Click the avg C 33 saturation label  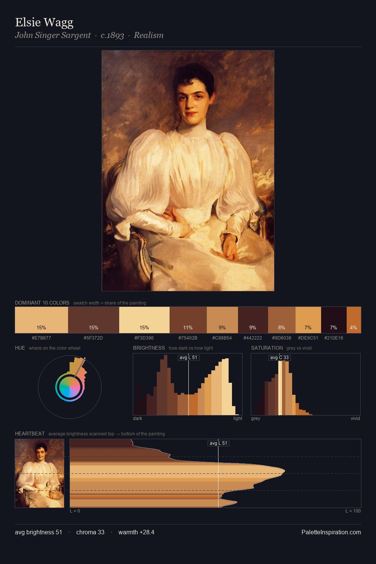pos(279,358)
